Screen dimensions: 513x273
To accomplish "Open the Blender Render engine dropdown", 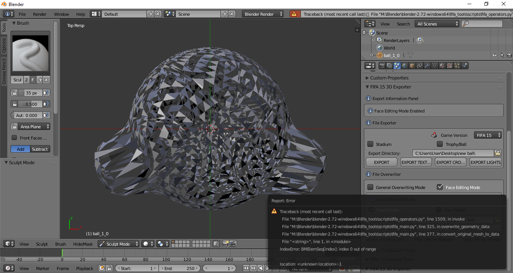I will click(263, 14).
